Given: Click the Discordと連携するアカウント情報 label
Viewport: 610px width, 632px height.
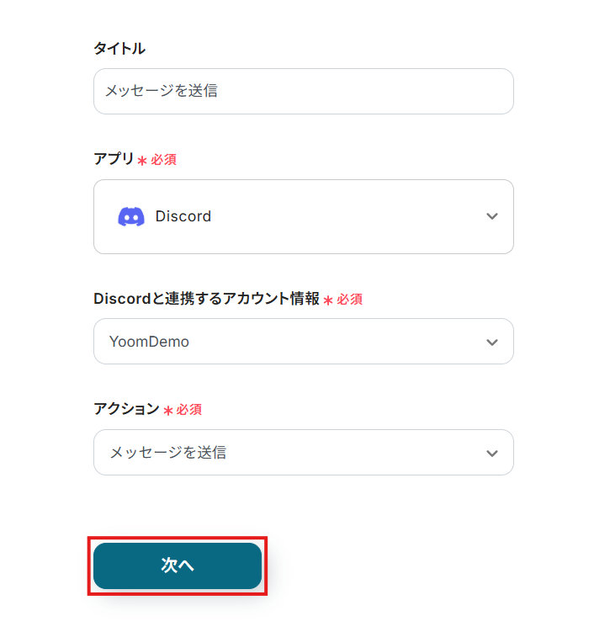Looking at the screenshot, I should pyautogui.click(x=206, y=299).
